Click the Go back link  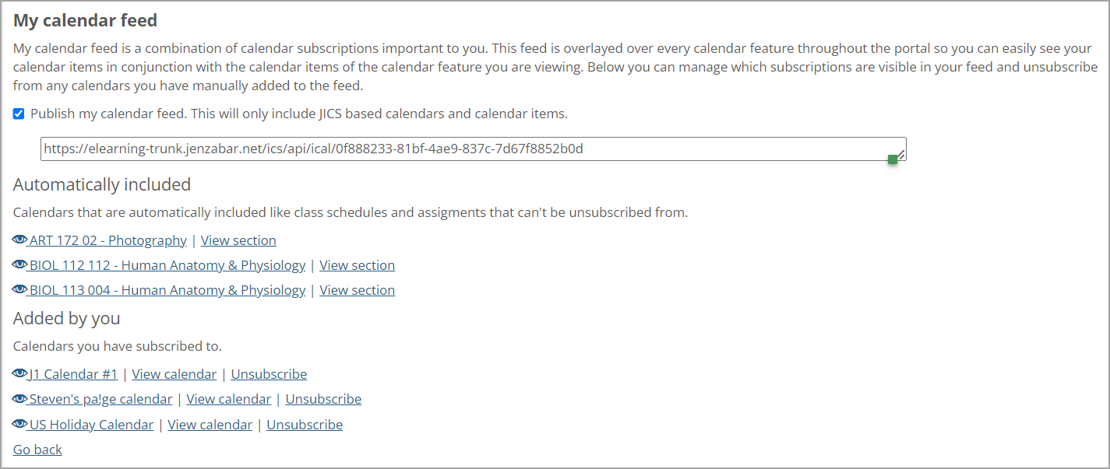coord(37,450)
